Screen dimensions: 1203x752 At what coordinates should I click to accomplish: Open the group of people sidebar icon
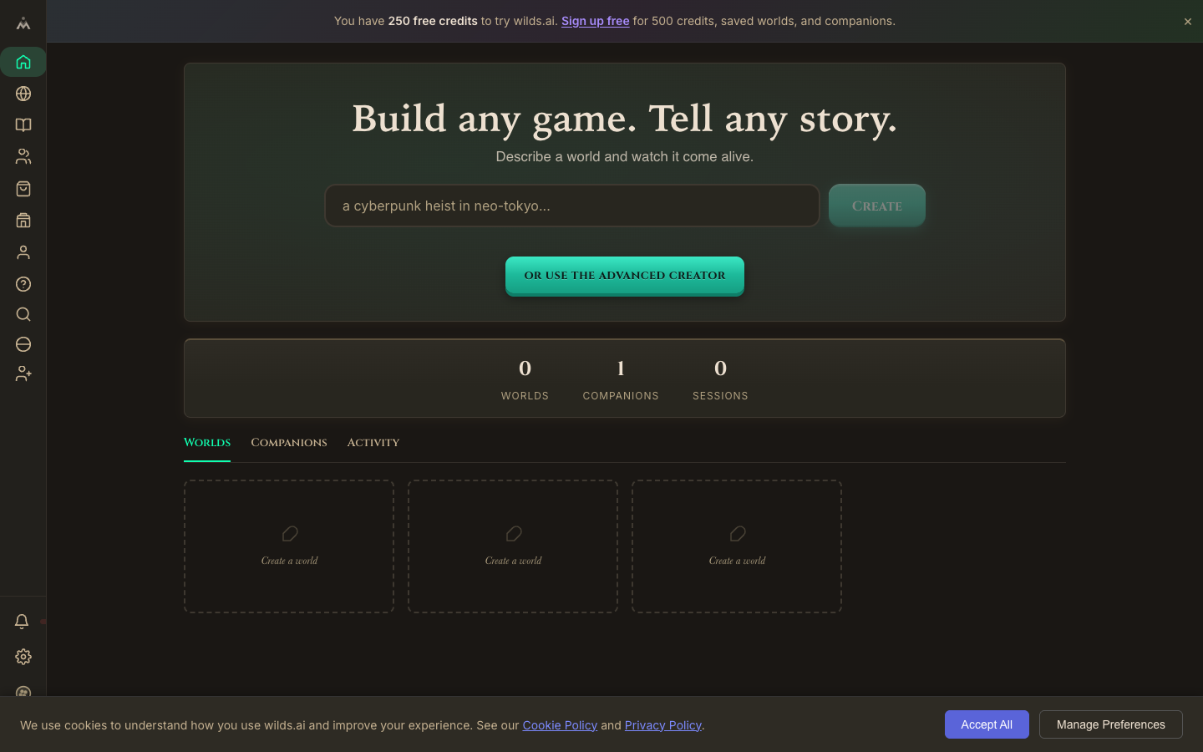(x=23, y=156)
